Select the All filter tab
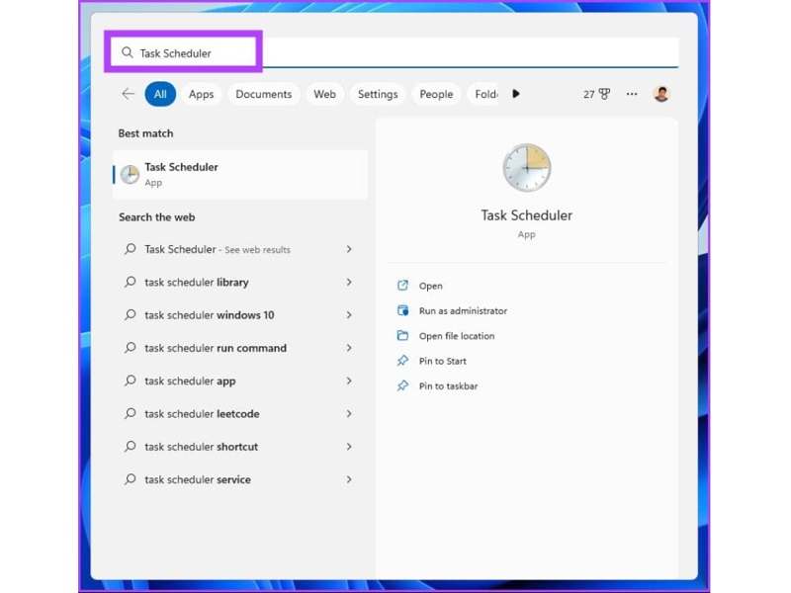 (x=160, y=94)
